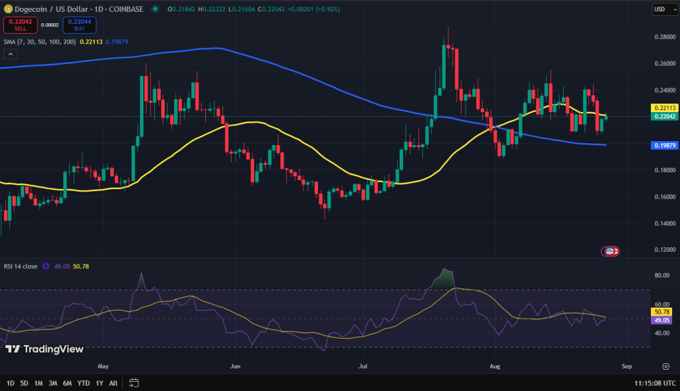The width and height of the screenshot is (680, 391).
Task: Switch to the 1D time range
Action: point(11,383)
